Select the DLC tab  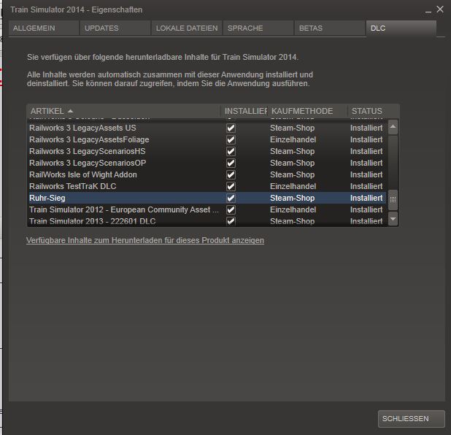click(401, 28)
